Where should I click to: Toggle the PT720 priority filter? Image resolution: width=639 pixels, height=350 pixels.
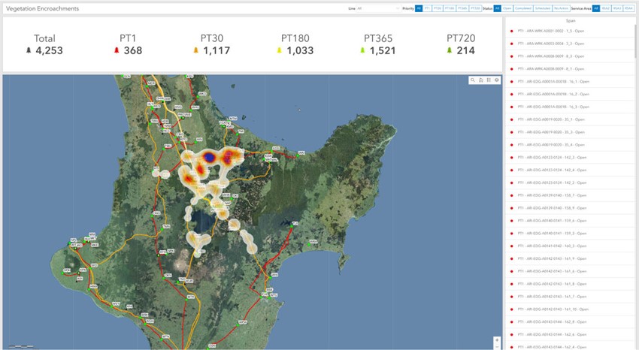tap(475, 8)
